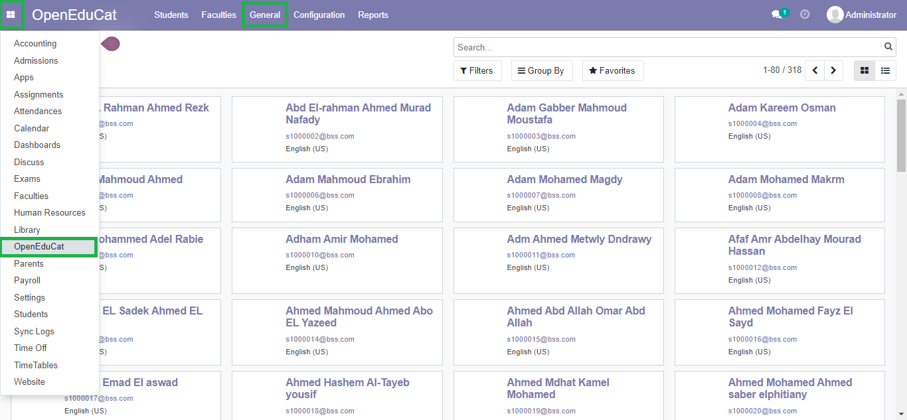Open Adam Kareem Osman card
The image size is (907, 420).
(x=780, y=129)
